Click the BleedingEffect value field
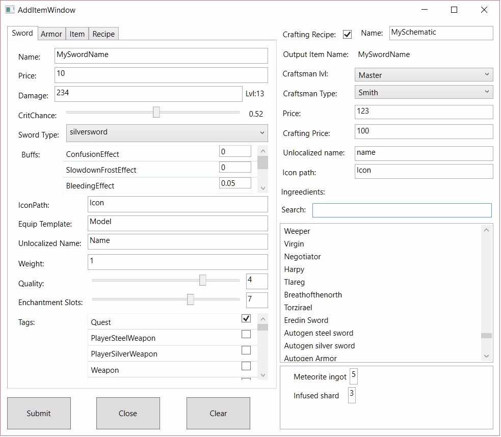This screenshot has width=501, height=437. click(x=235, y=183)
